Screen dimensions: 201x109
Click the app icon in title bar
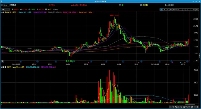[x=1, y=1]
